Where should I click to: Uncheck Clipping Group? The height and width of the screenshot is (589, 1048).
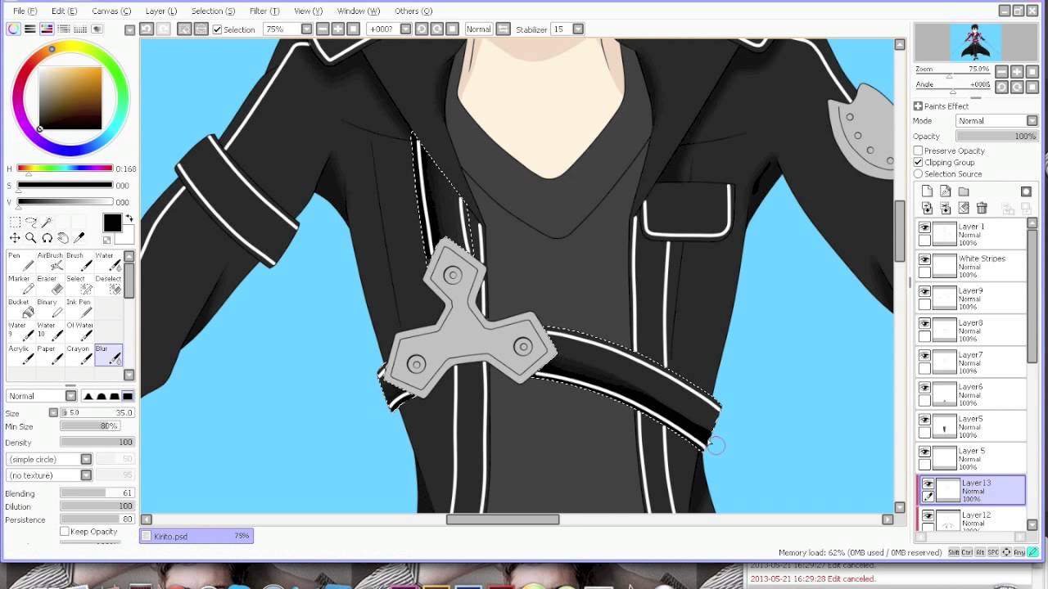coord(918,162)
